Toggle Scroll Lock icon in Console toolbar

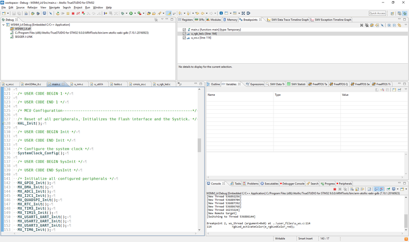[357, 189]
